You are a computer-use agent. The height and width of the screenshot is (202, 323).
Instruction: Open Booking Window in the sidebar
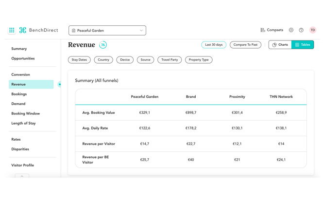(25, 113)
